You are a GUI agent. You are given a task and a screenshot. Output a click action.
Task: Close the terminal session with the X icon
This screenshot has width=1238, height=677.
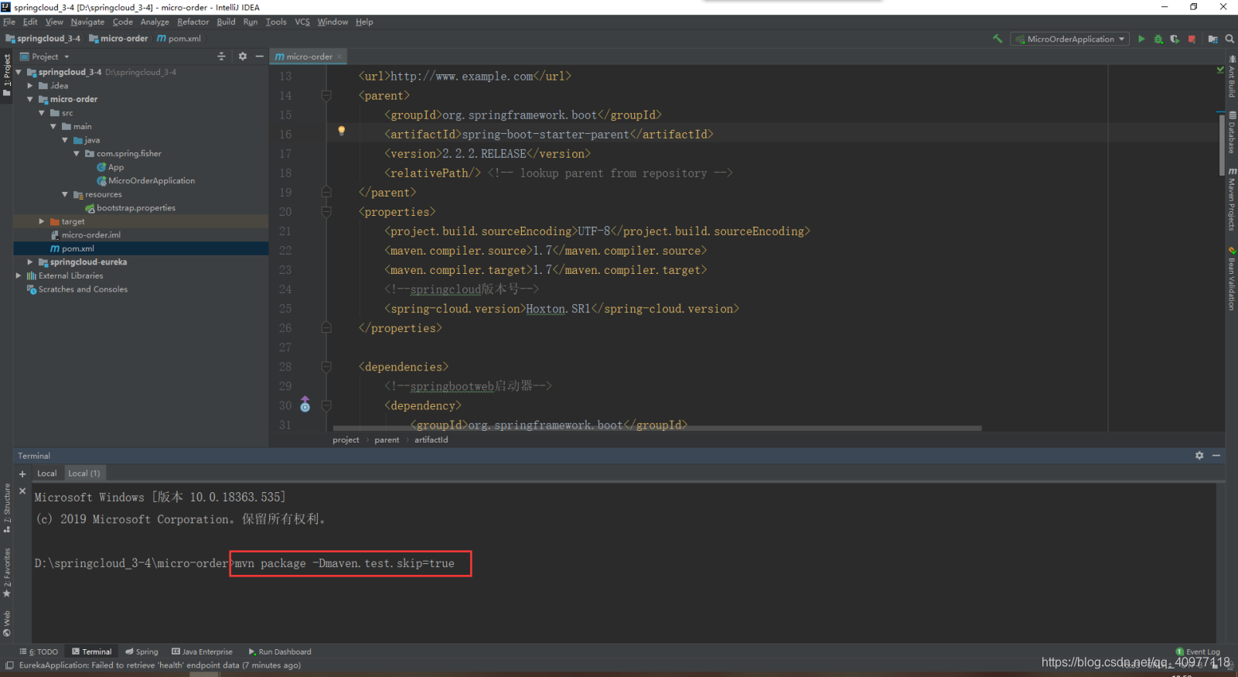(22, 491)
